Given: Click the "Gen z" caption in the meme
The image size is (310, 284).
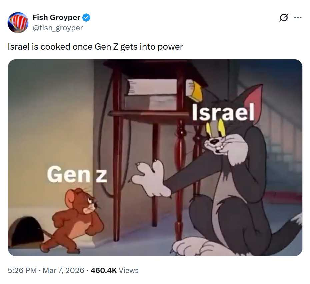Looking at the screenshot, I should [x=77, y=174].
